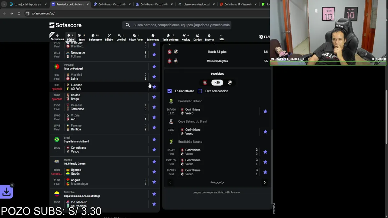The width and height of the screenshot is (388, 218).
Task: Reload the page
Action: point(19,13)
